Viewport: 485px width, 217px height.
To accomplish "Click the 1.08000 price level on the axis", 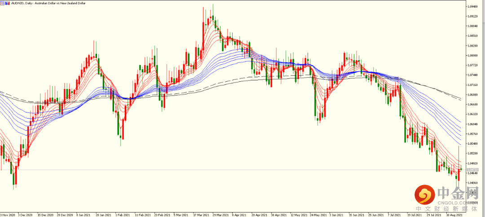I will pos(472,56).
